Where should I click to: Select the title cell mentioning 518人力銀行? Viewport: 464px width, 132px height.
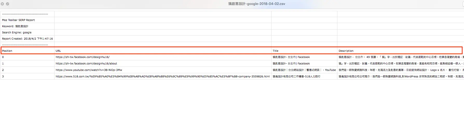[304, 76]
